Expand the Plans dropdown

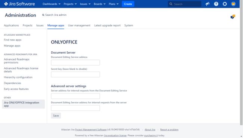click(x=113, y=4)
